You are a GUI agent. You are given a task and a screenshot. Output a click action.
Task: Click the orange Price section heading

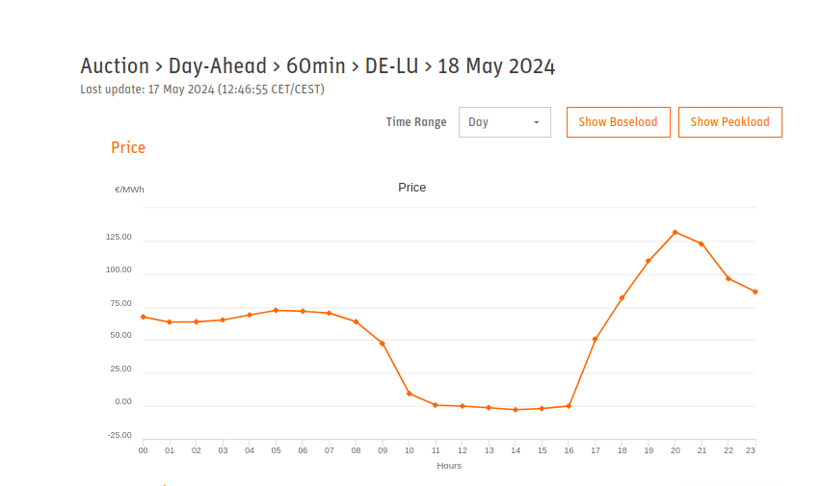coord(128,148)
